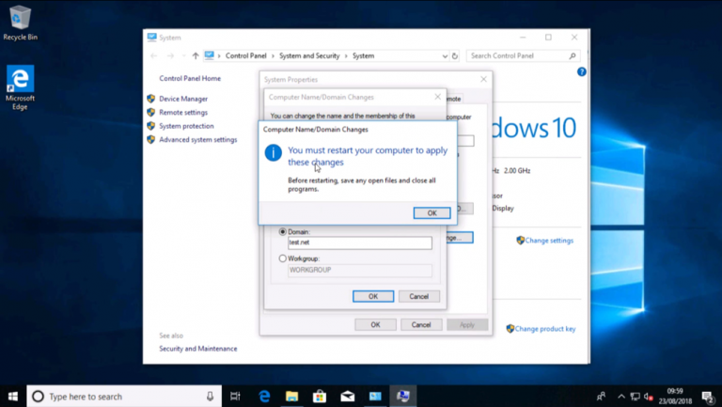
Task: Open network status tray icon
Action: click(635, 397)
